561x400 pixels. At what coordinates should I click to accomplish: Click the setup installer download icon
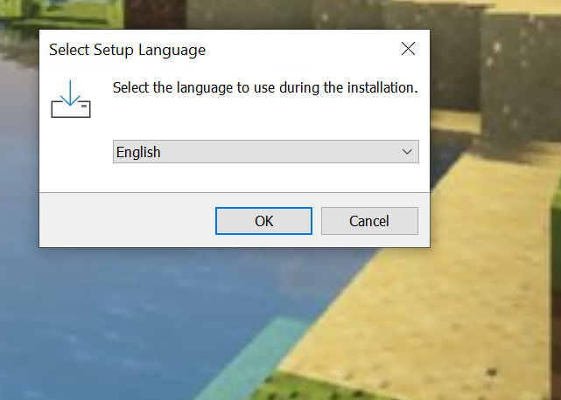coord(71,100)
